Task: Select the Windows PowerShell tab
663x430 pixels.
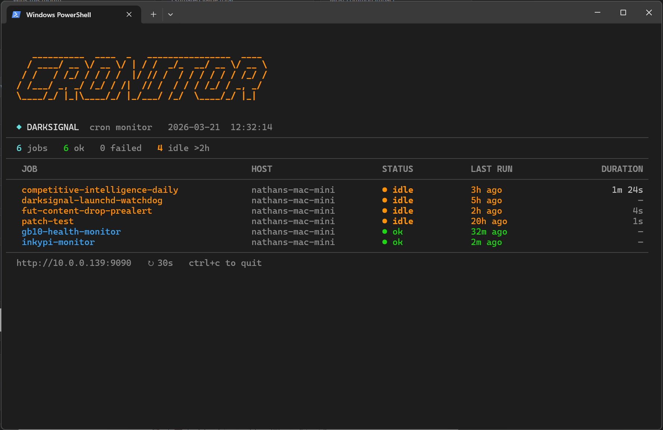Action: (x=74, y=15)
